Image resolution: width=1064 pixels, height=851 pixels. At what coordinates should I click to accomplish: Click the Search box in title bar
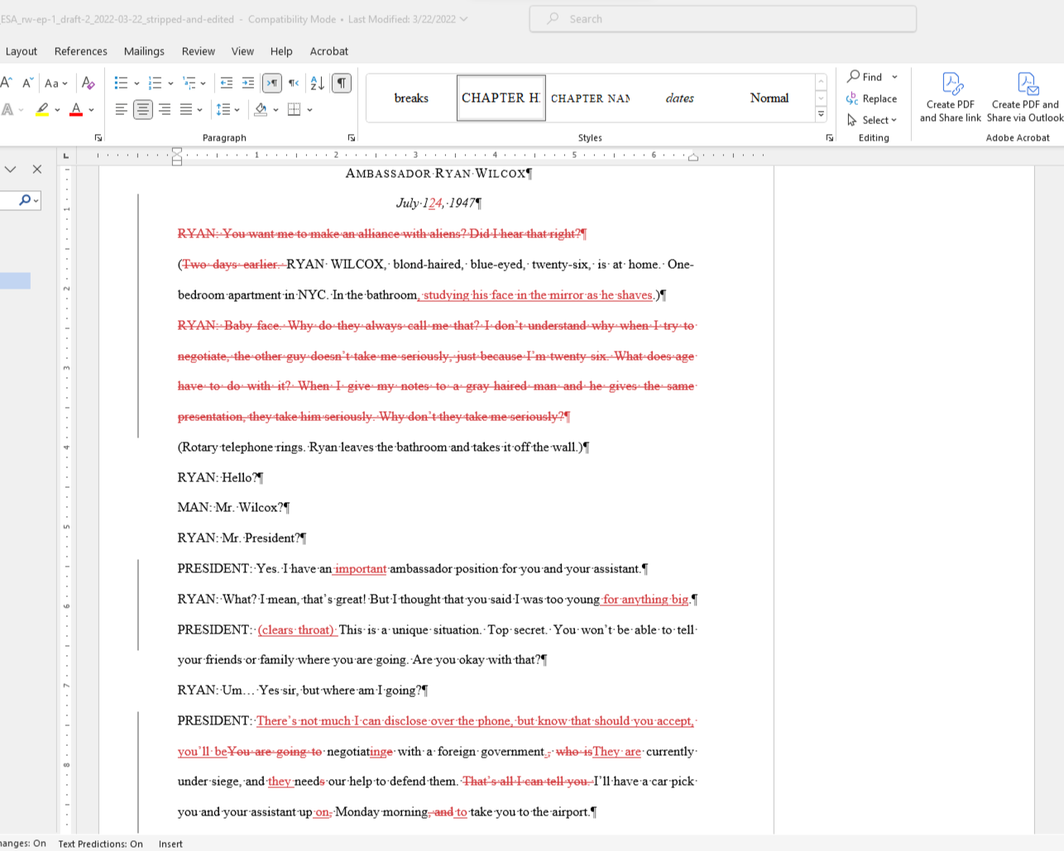(722, 18)
